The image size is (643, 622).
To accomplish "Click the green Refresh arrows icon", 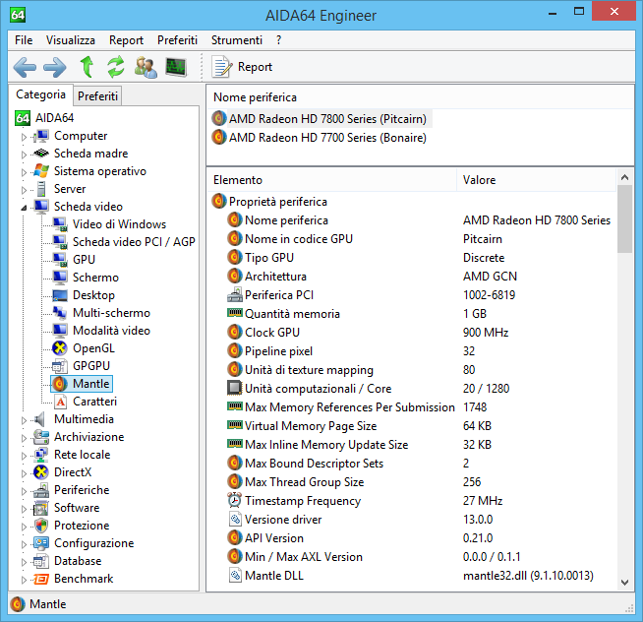I will [116, 67].
